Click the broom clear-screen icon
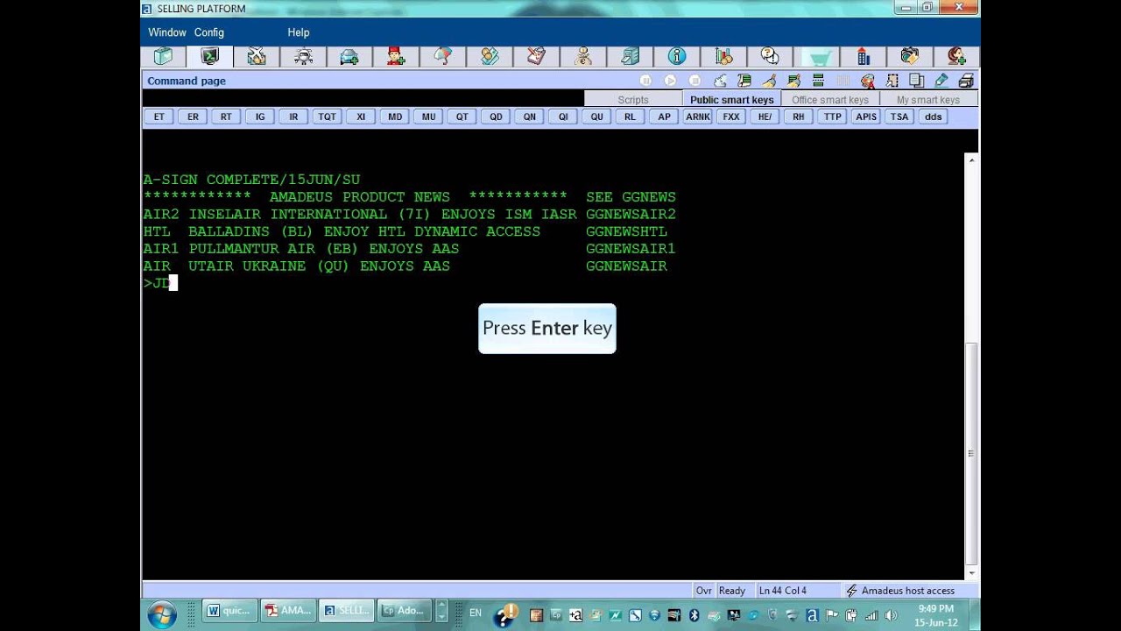The width and height of the screenshot is (1121, 631). tap(769, 81)
